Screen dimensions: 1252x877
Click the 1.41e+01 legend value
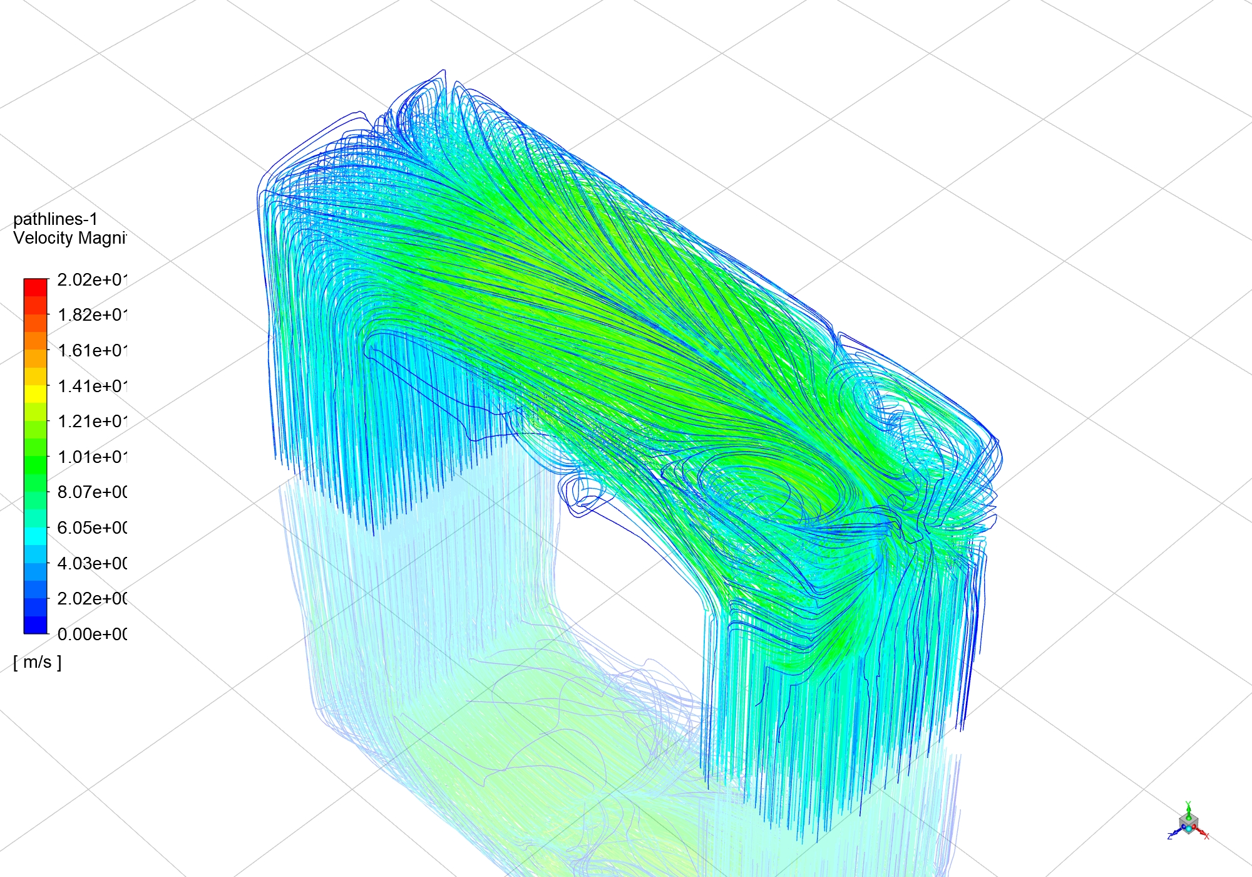click(91, 386)
